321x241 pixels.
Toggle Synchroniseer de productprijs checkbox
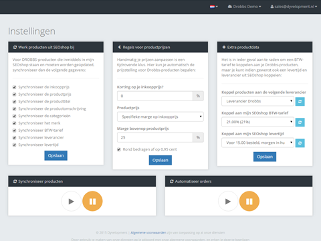coord(14,94)
